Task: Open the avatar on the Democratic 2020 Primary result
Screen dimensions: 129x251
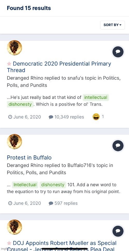Action: click(15, 48)
